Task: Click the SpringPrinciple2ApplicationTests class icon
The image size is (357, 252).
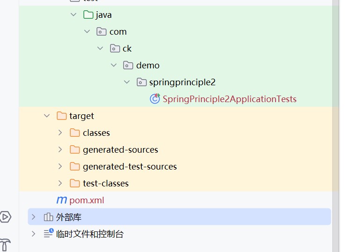Action: (154, 99)
